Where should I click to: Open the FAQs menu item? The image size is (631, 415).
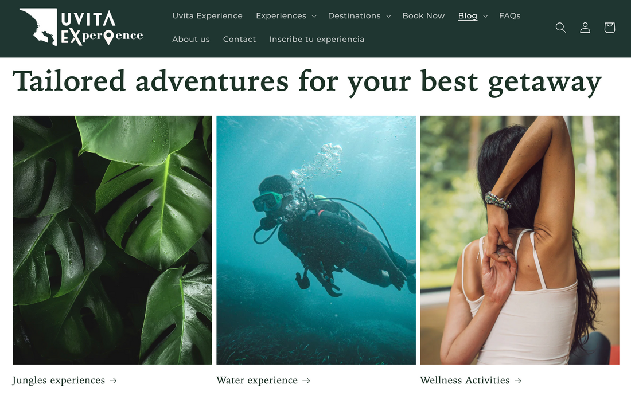click(509, 15)
